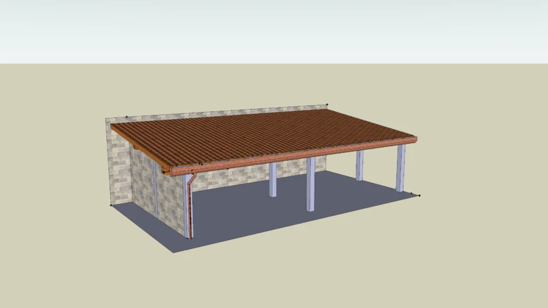Select the copper downspout pipe
Viewport: 548px width, 308px height.
coord(191,205)
